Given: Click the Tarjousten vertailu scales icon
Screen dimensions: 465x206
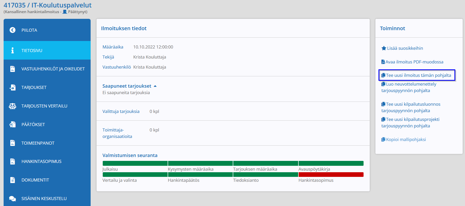Looking at the screenshot, I should coord(12,106).
